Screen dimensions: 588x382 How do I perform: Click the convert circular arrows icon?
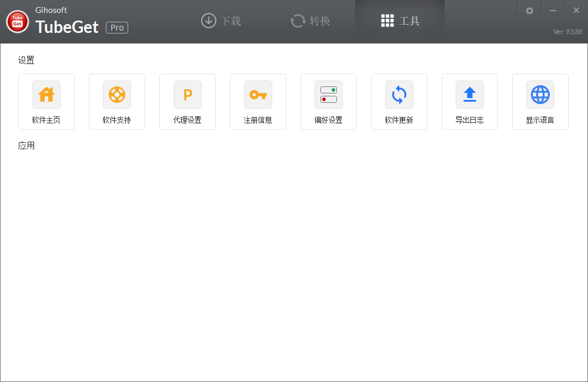tap(298, 21)
